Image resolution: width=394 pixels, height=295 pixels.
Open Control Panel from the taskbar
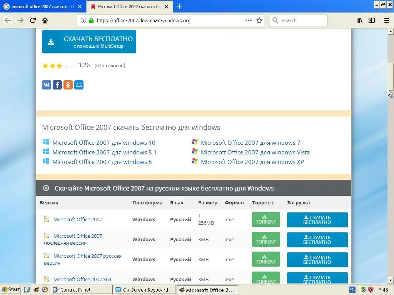82,290
